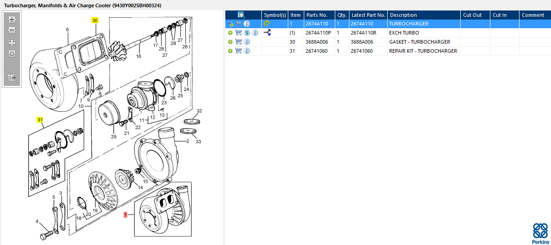
Task: Add REPAIR KIT - TURBOCHARGER to cart
Action: 239,51
